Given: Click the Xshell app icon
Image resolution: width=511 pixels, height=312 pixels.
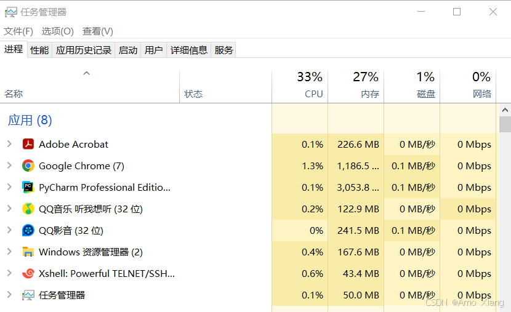Looking at the screenshot, I should point(28,273).
